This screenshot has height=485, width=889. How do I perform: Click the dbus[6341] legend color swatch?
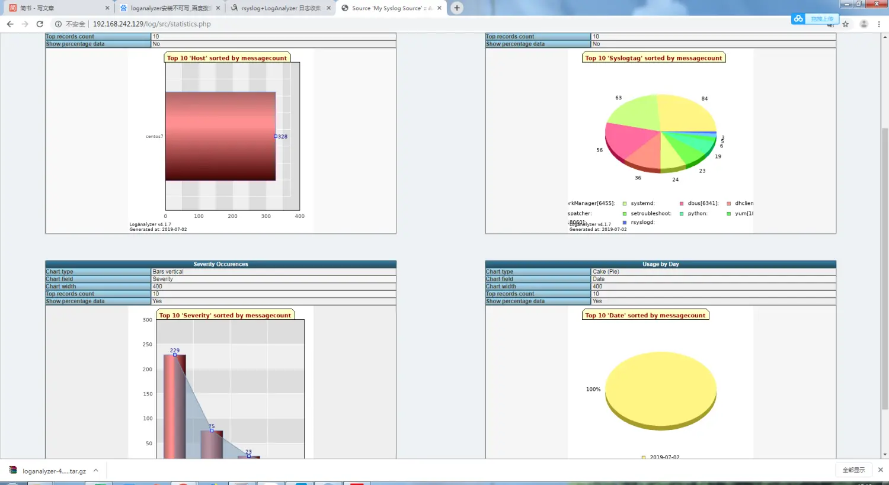(682, 204)
